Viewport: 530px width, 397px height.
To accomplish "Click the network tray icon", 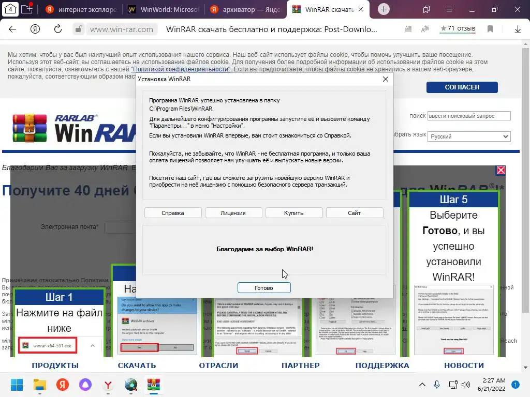I will [x=453, y=385].
